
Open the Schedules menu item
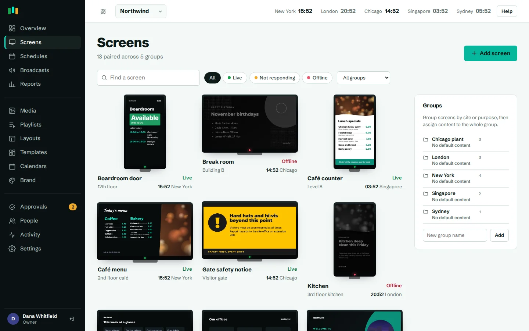pyautogui.click(x=43, y=56)
